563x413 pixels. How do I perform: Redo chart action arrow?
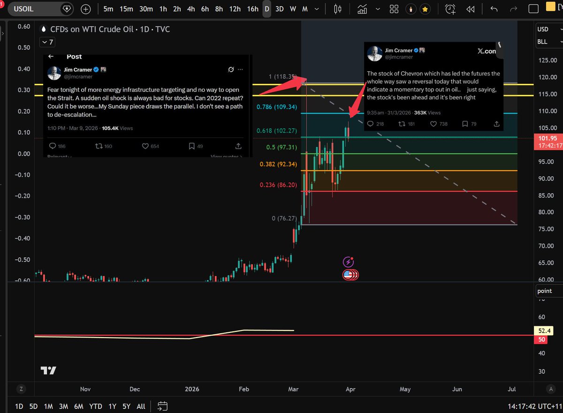click(513, 9)
